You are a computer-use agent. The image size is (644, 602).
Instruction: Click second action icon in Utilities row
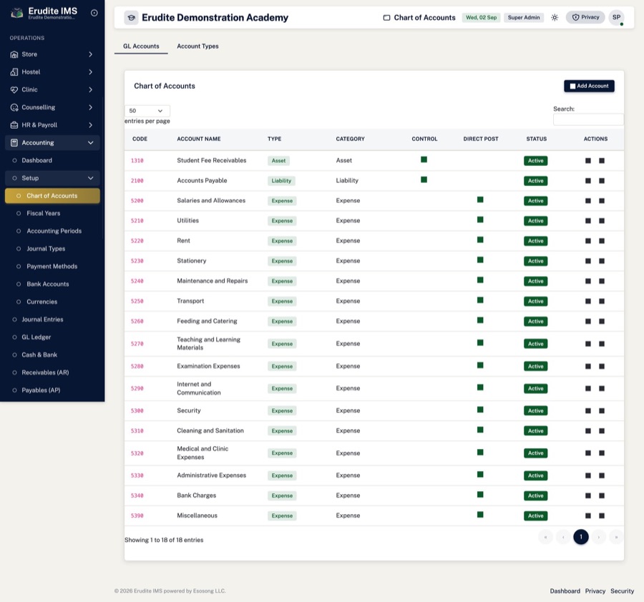(602, 221)
